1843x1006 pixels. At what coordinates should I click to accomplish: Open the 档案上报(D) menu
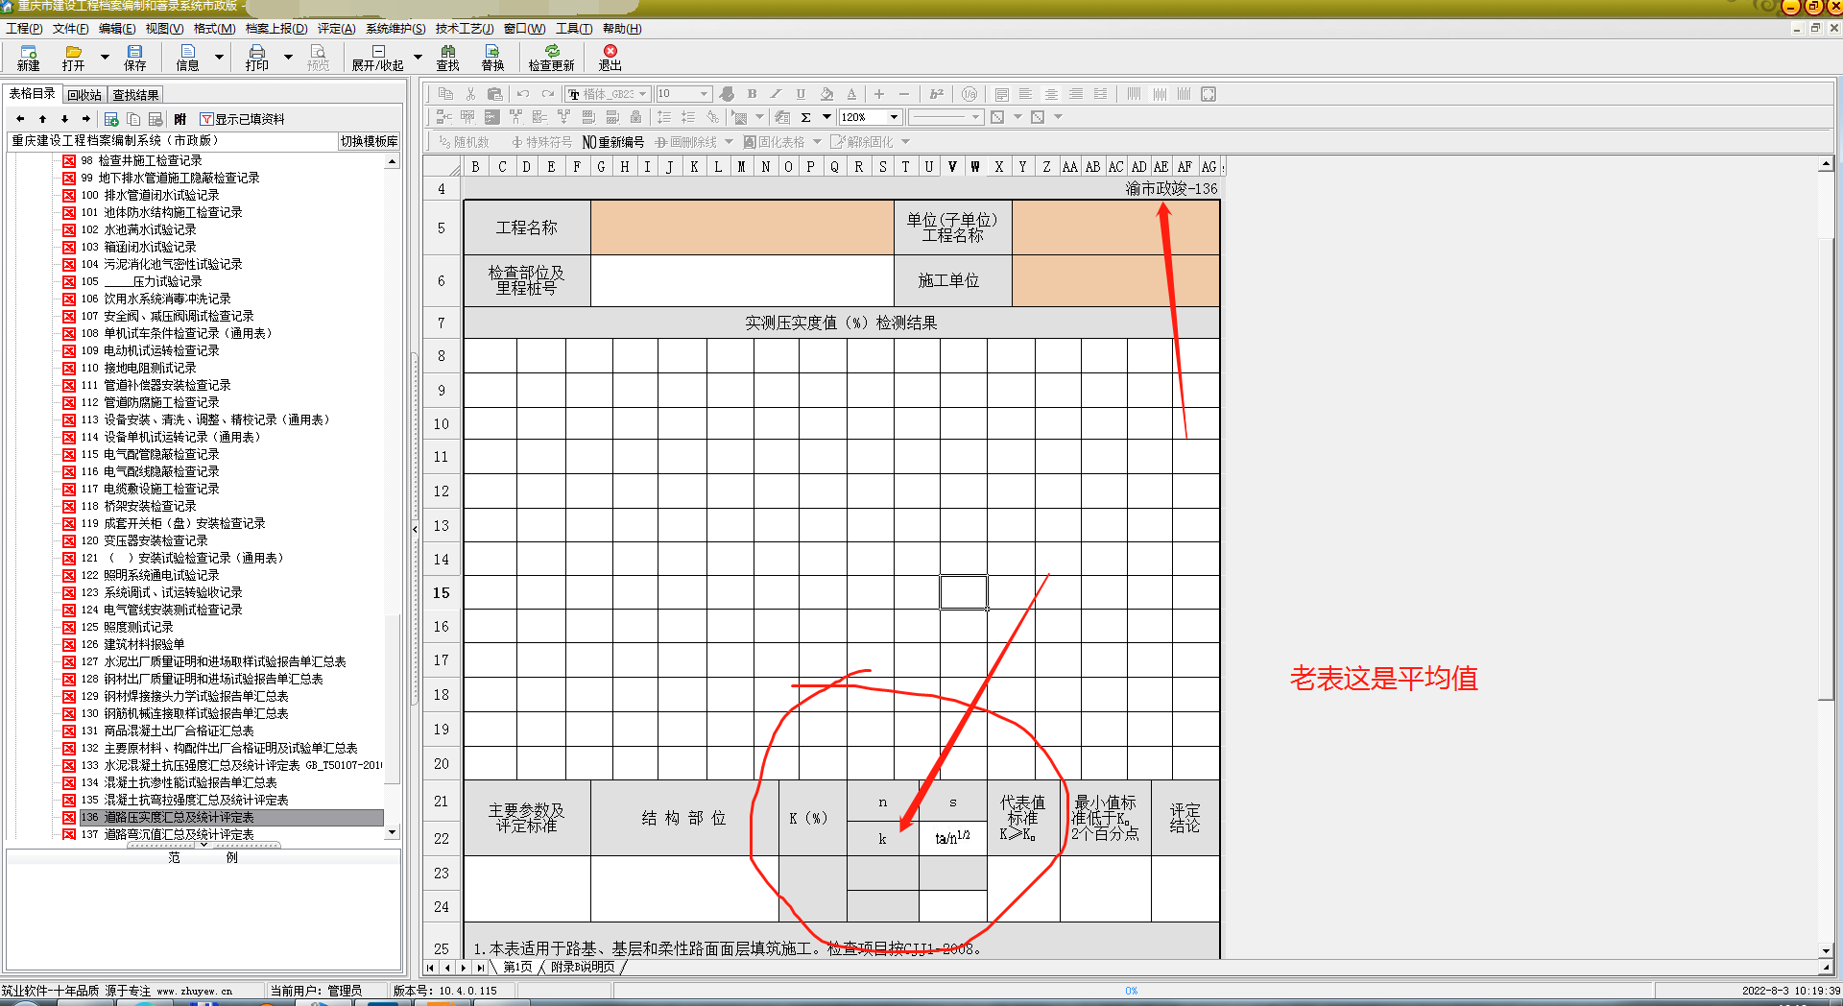point(276,29)
